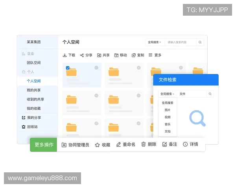The image size is (236, 188).
Task: Click the 重命名 pencil icon
Action: click(x=118, y=145)
